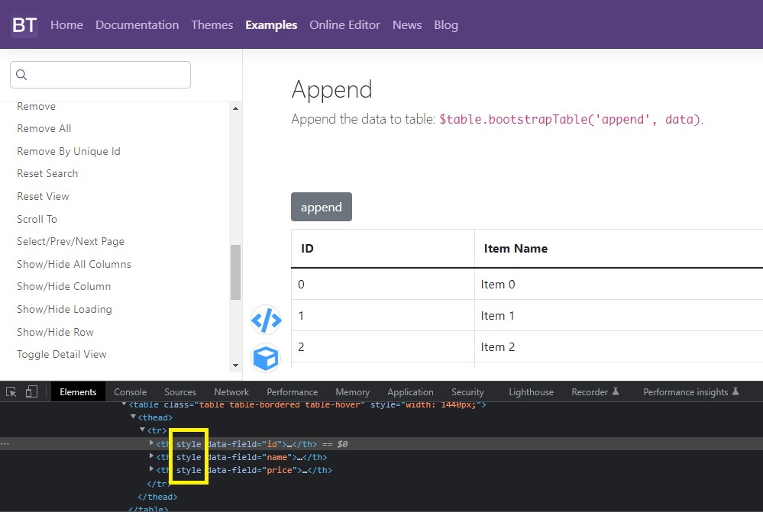The height and width of the screenshot is (512, 763).
Task: Activate the DevTools element inspector icon
Action: (11, 392)
